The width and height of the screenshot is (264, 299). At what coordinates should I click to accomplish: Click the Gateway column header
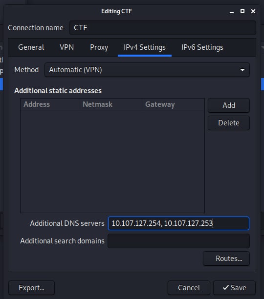(174, 104)
